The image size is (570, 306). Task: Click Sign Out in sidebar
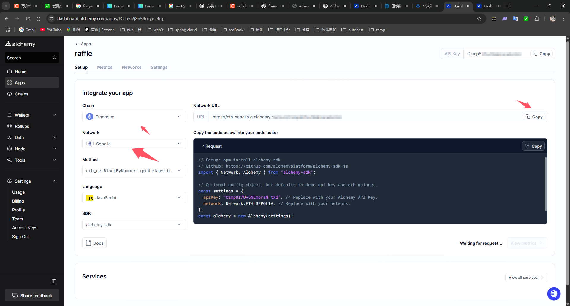pyautogui.click(x=21, y=237)
